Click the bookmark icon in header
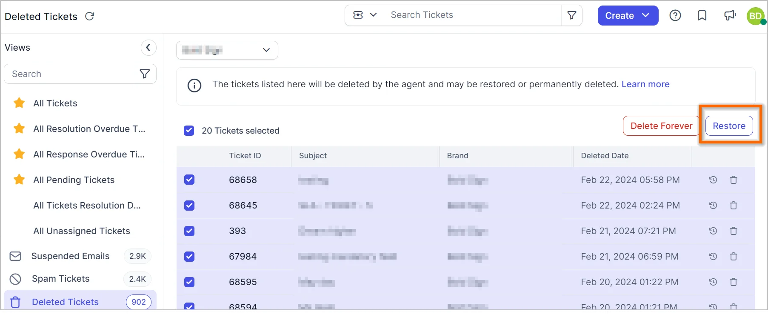768x320 pixels. coord(702,16)
